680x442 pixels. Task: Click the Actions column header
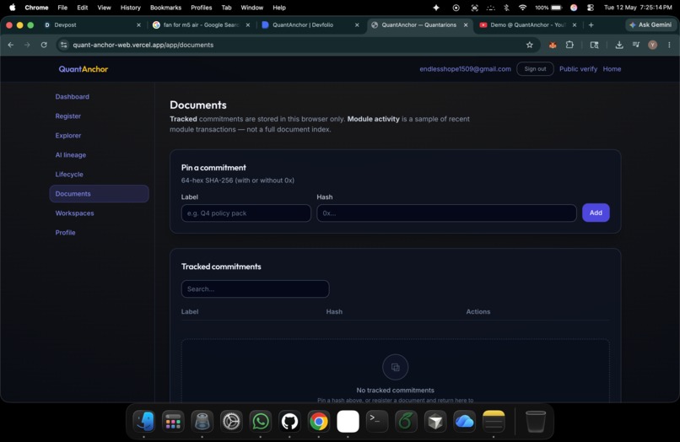478,311
